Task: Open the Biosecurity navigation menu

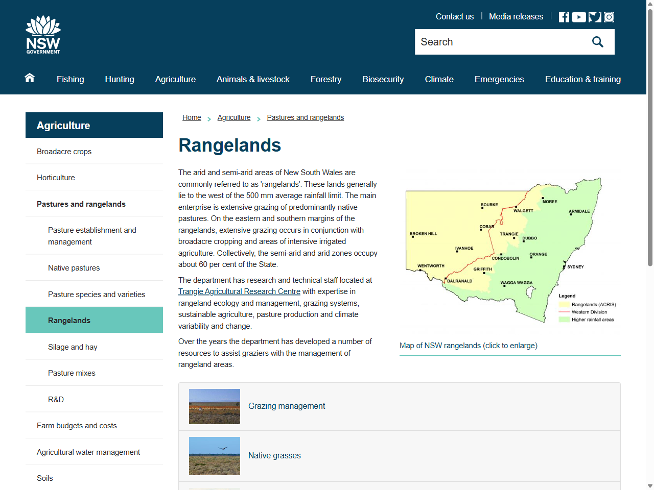Action: tap(383, 79)
